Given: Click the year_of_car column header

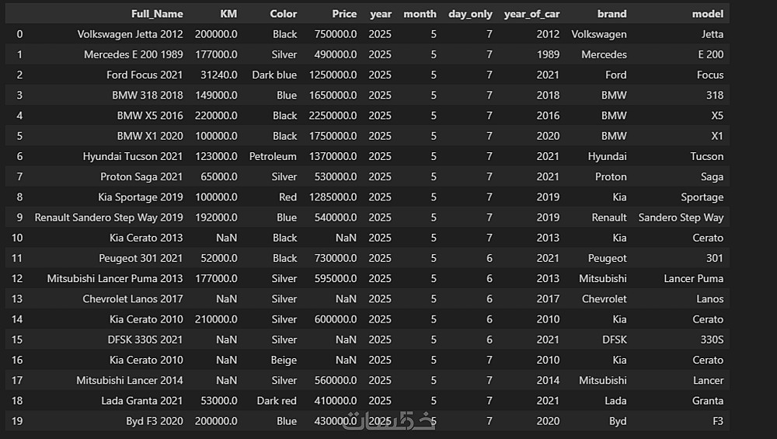Looking at the screenshot, I should (531, 14).
